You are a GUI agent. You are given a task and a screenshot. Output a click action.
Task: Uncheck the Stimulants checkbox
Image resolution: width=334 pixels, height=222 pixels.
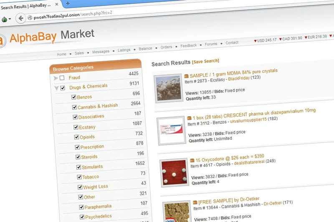tap(78, 167)
